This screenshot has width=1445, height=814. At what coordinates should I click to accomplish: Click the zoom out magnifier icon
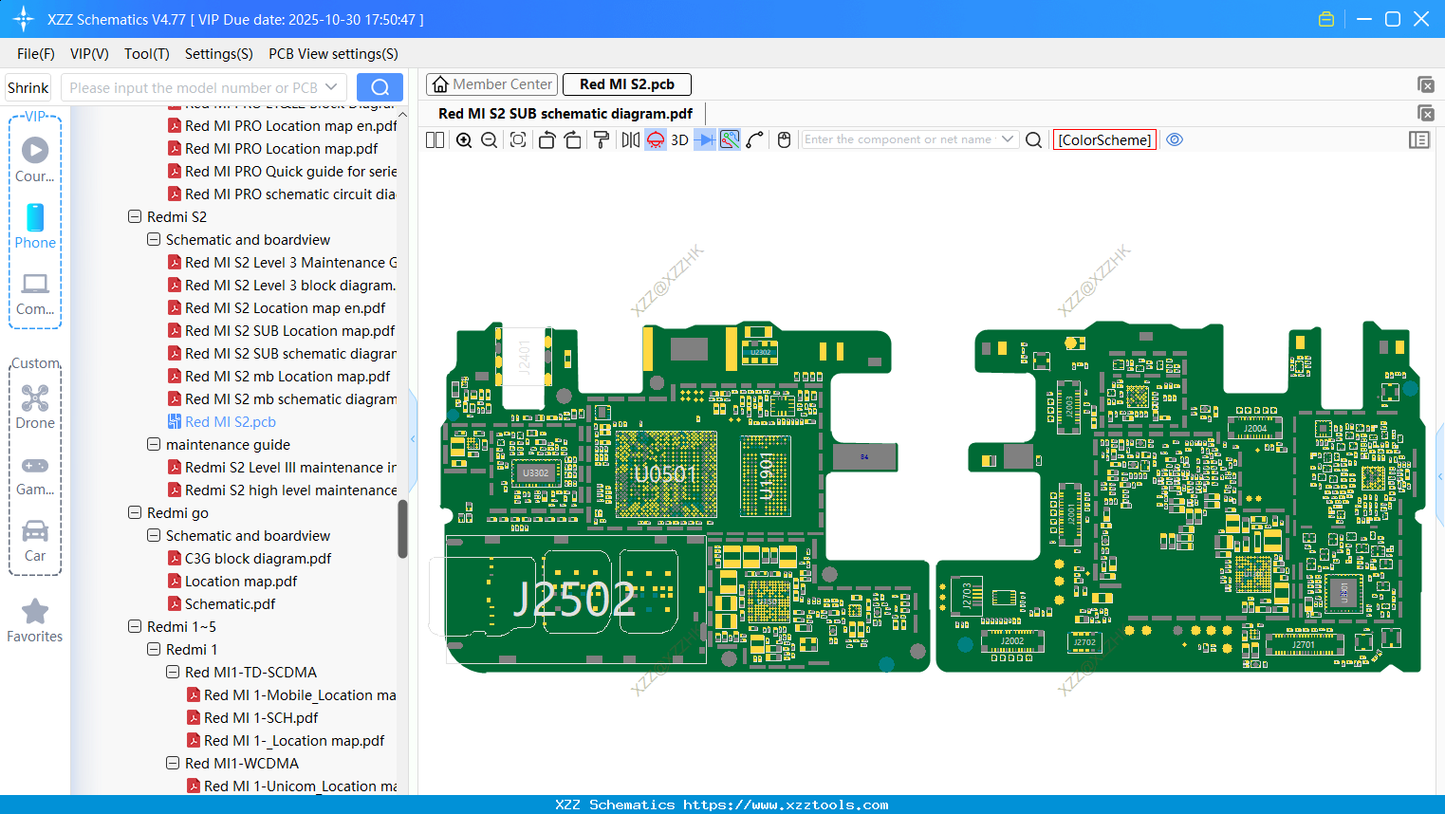coord(490,140)
